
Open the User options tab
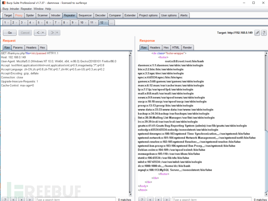[169, 16]
